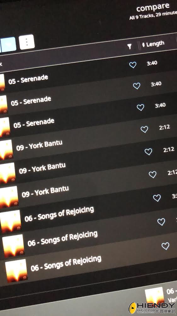Click heart icon on third Songs of Rejoicing
This screenshot has height=316, width=177.
click(165, 246)
